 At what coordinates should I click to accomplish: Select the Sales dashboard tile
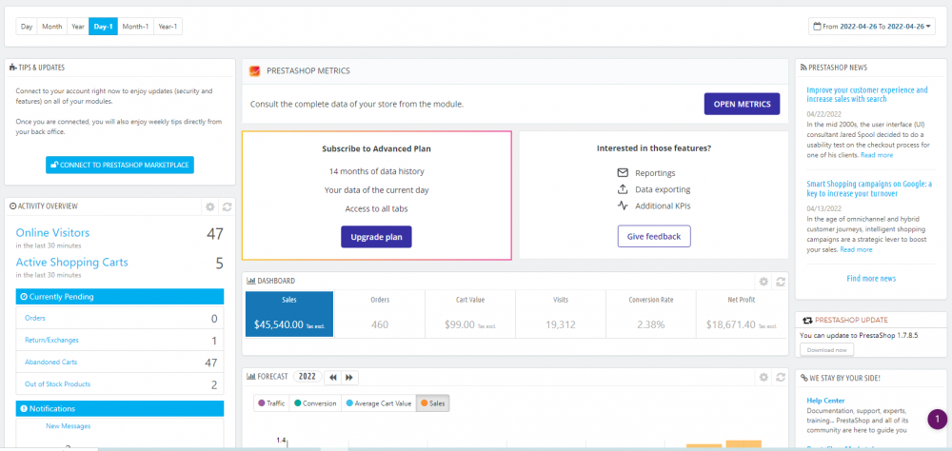[289, 314]
